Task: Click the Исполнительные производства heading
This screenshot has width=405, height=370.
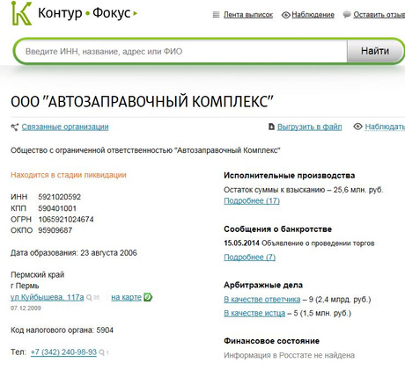Action: [290, 176]
